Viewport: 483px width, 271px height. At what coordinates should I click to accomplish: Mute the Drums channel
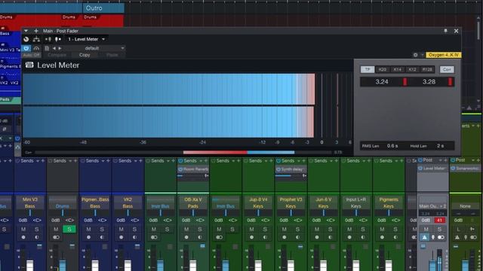[56, 229]
